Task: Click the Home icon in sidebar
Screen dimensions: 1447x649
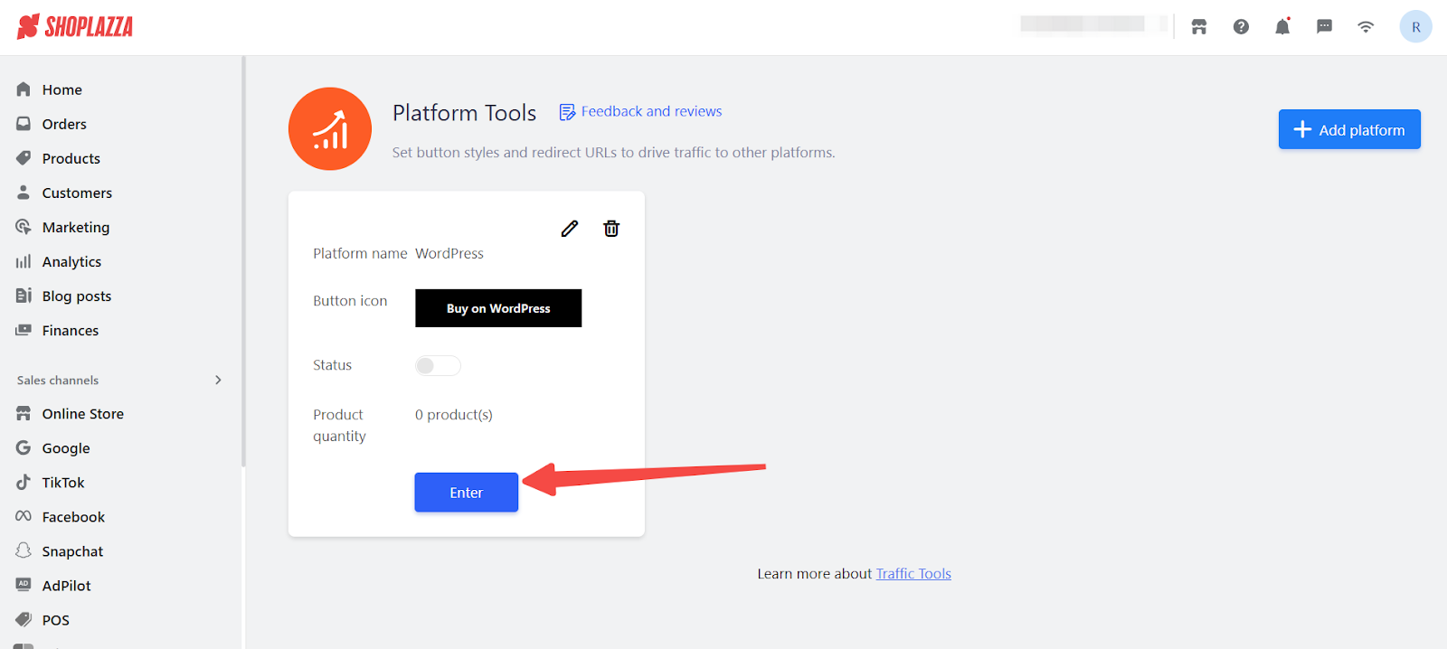Action: (24, 89)
